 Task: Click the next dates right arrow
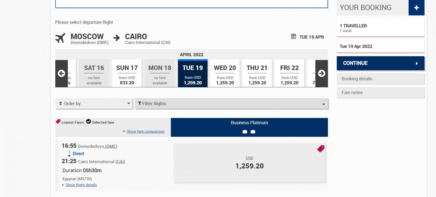click(x=322, y=73)
